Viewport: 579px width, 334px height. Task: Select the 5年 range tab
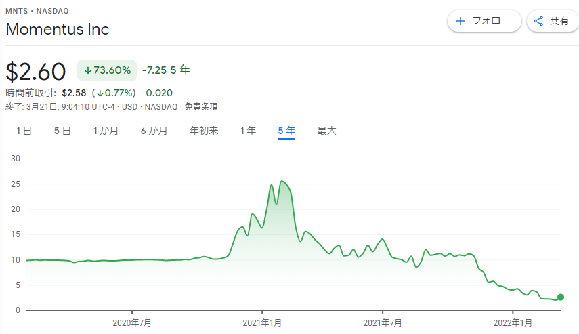(286, 131)
